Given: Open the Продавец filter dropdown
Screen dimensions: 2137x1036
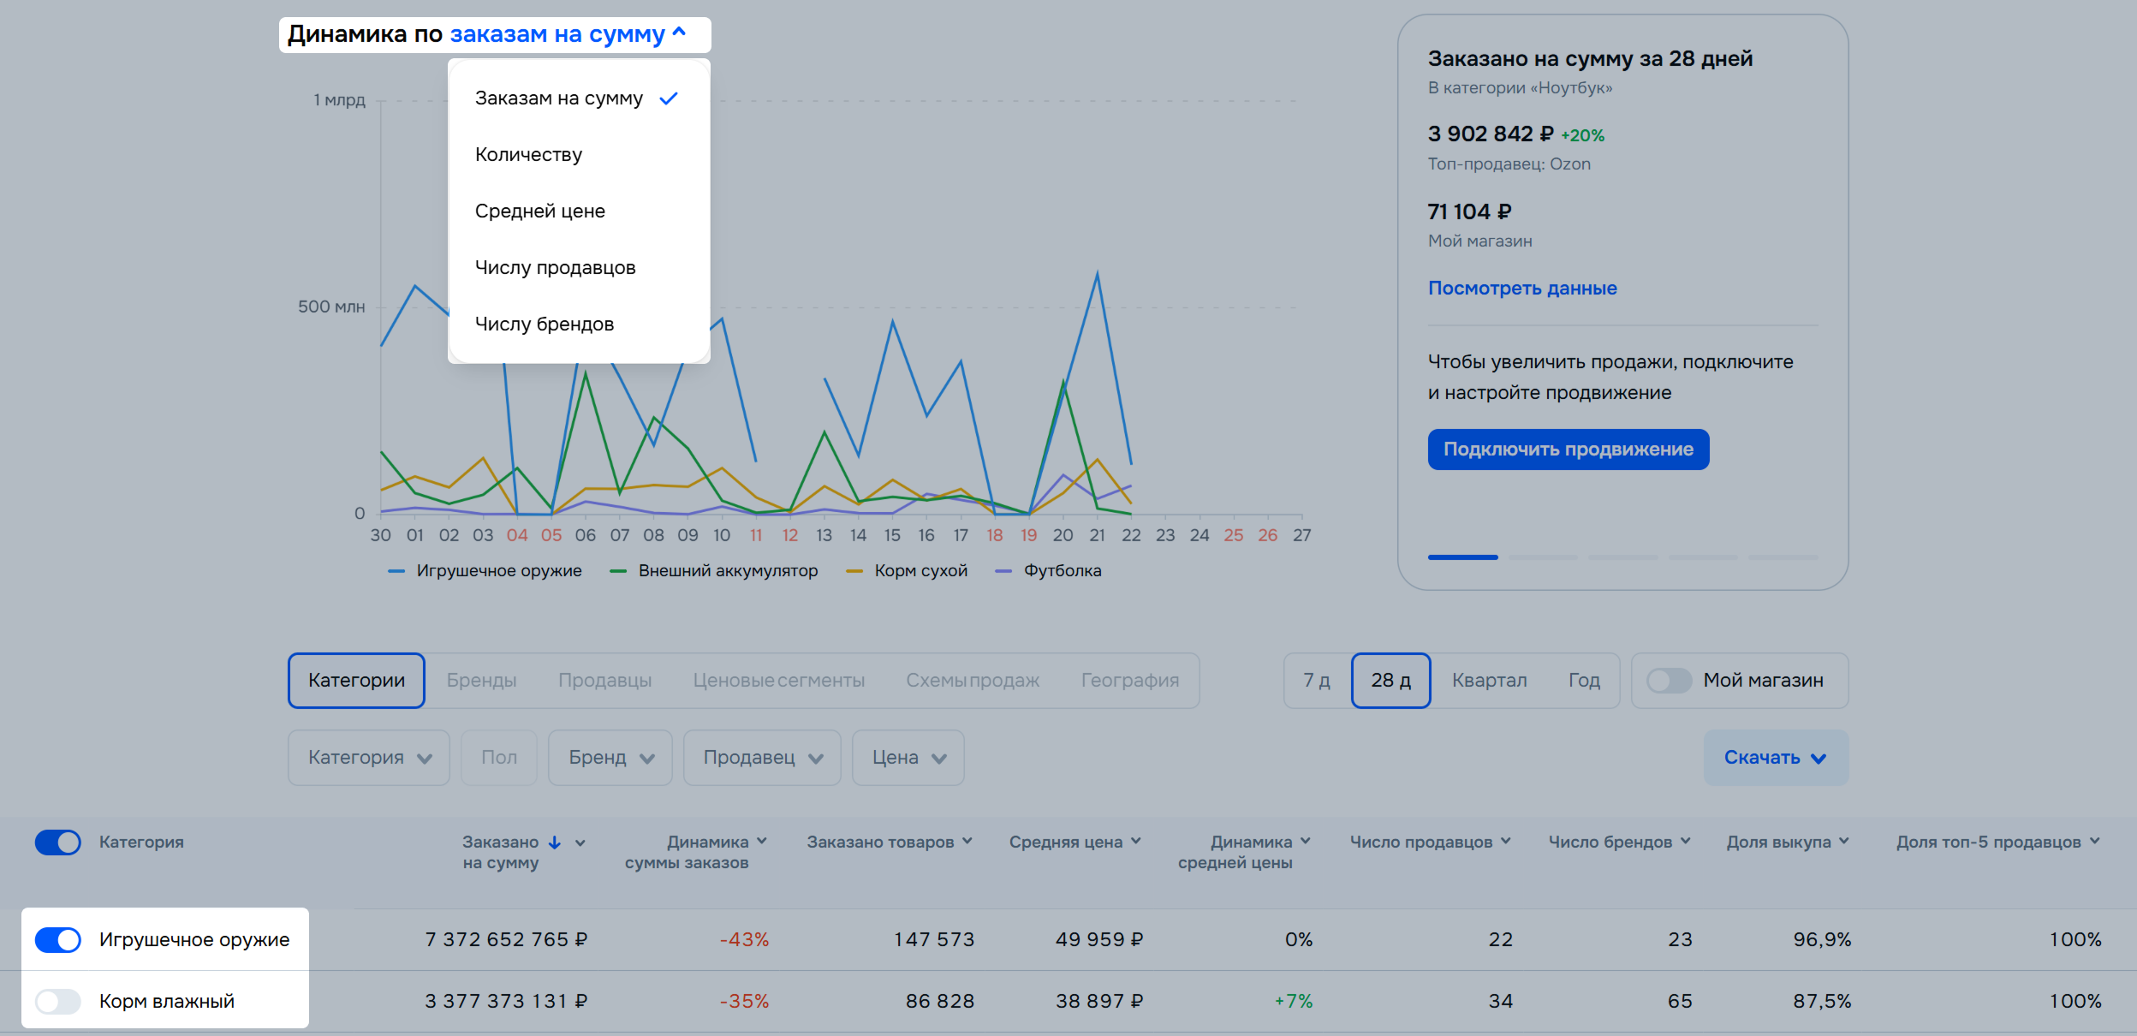Looking at the screenshot, I should pos(762,758).
